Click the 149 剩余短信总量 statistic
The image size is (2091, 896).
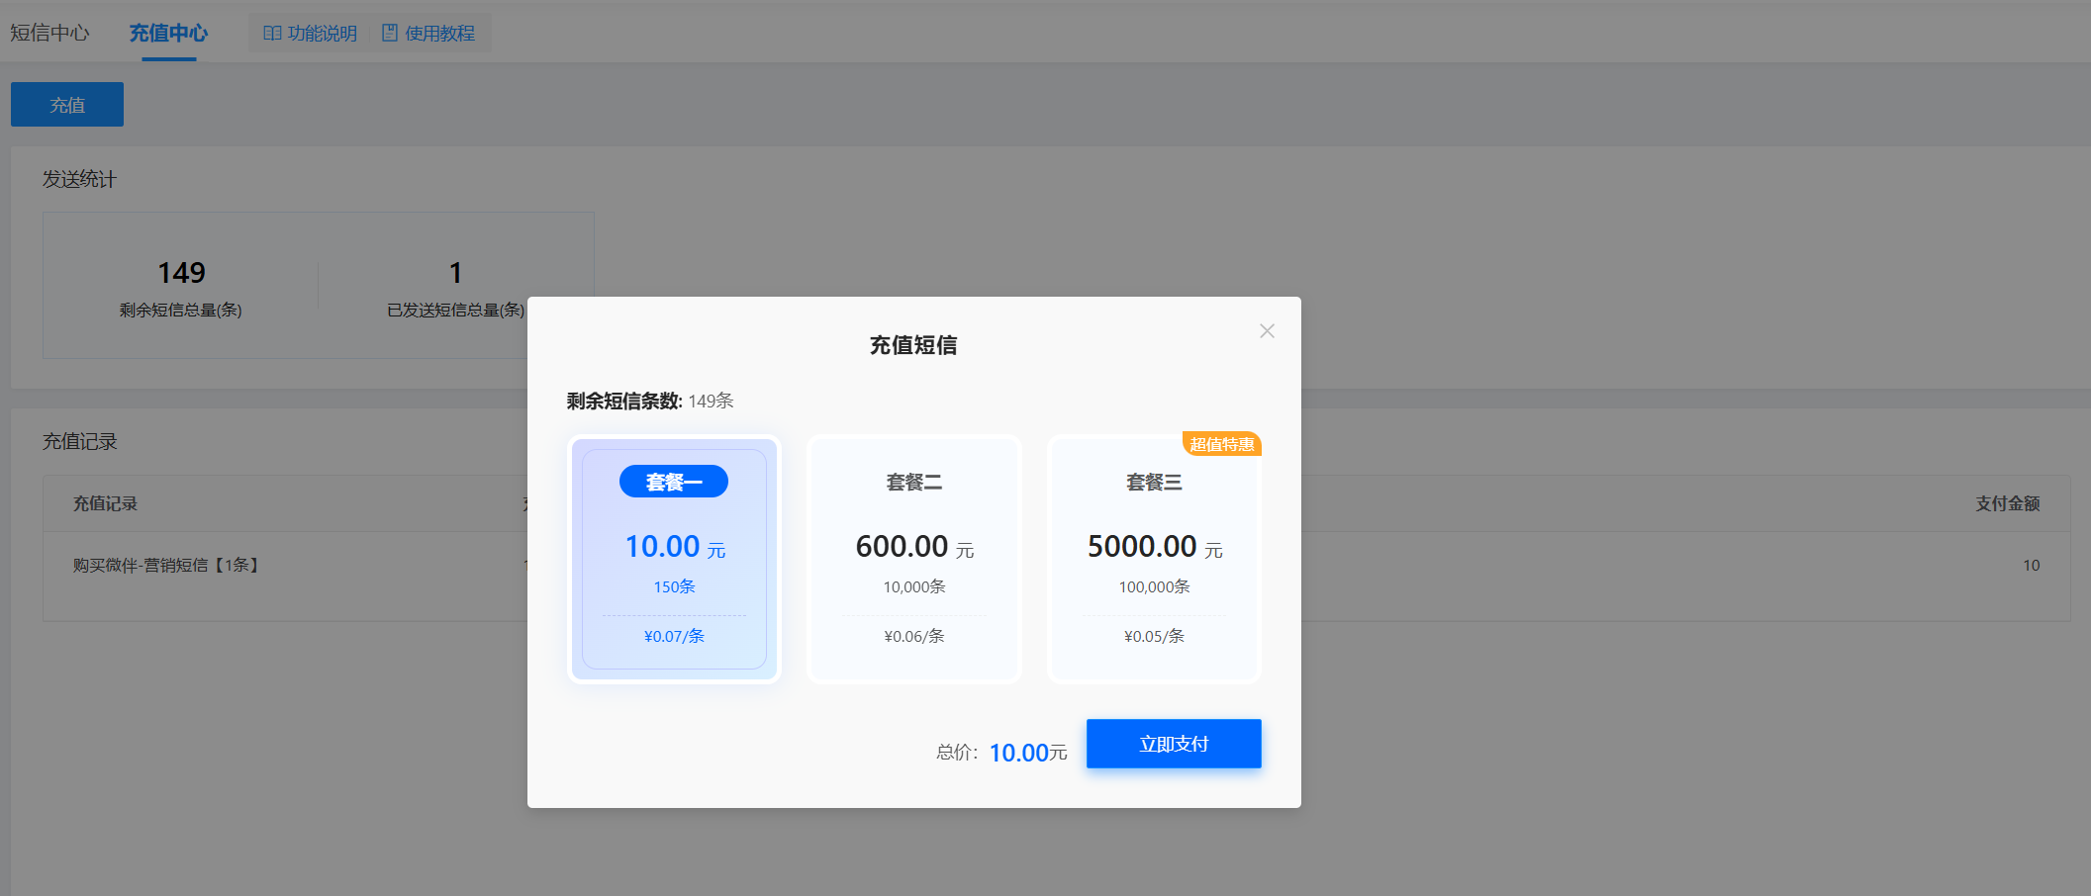(x=181, y=287)
